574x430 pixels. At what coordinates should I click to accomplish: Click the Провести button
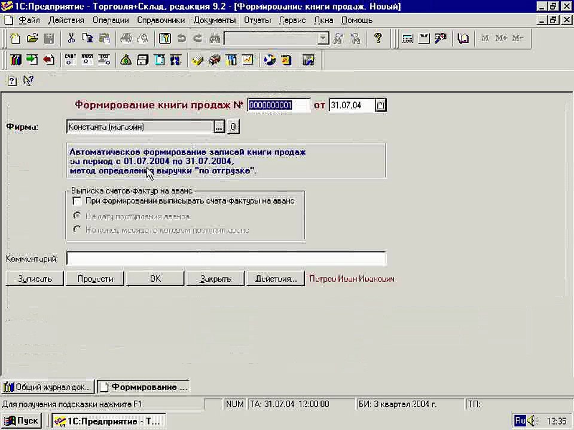(x=95, y=279)
